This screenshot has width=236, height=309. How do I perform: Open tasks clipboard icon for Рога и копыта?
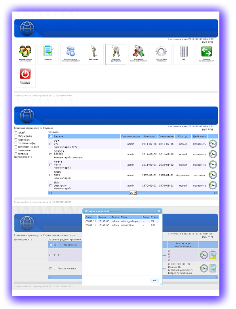point(213,268)
